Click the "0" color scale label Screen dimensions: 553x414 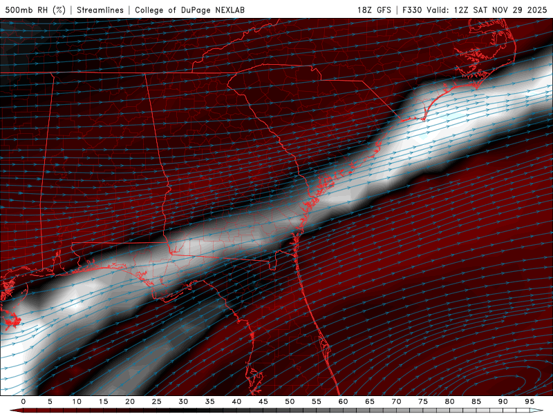click(24, 402)
